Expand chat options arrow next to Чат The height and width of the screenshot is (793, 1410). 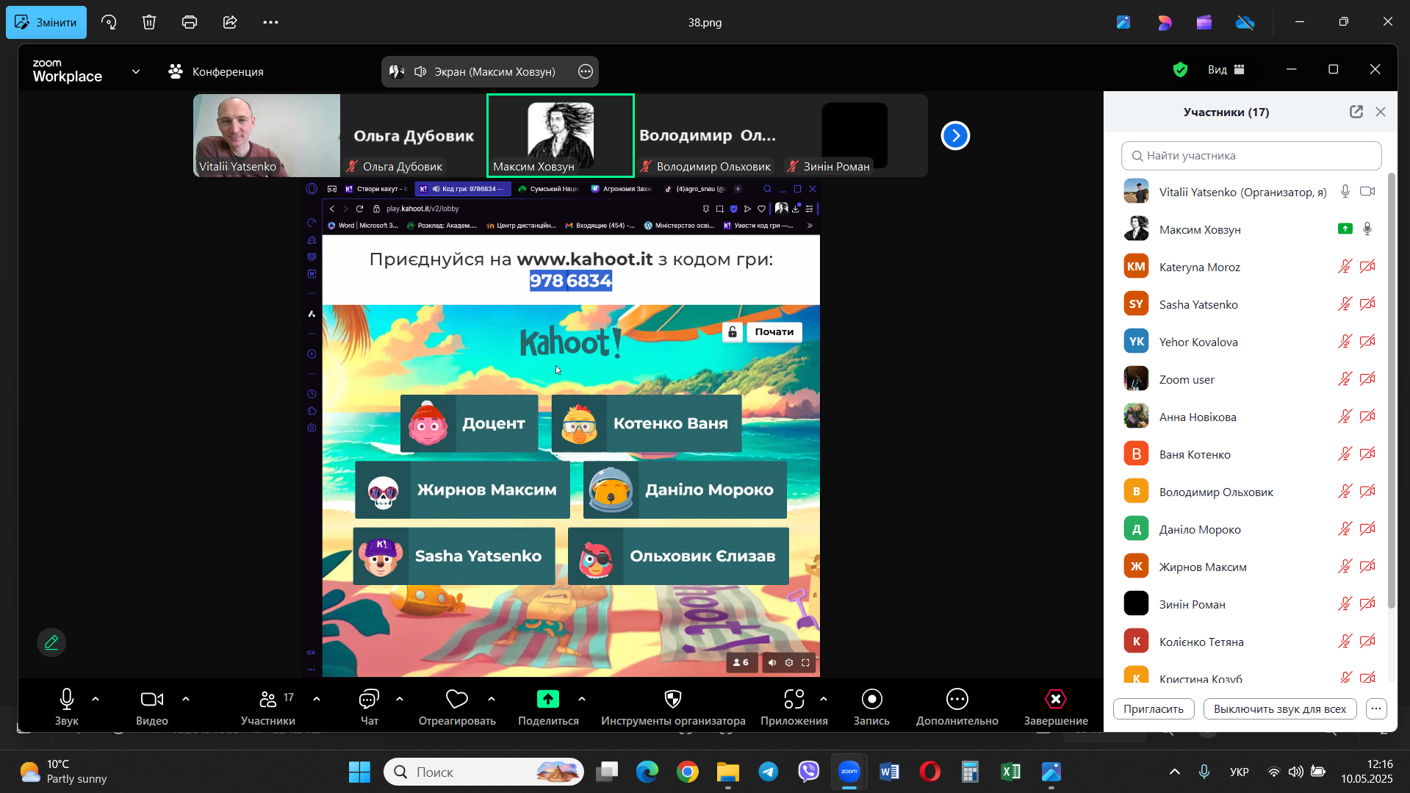click(x=400, y=699)
